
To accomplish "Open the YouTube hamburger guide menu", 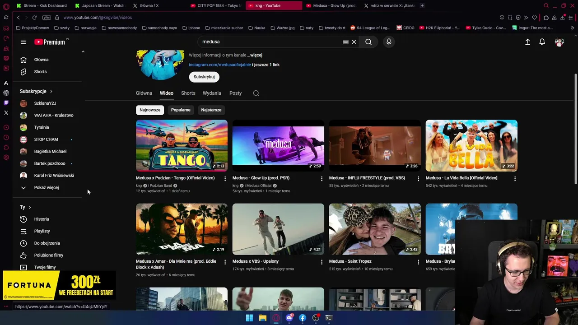I will pos(23,42).
